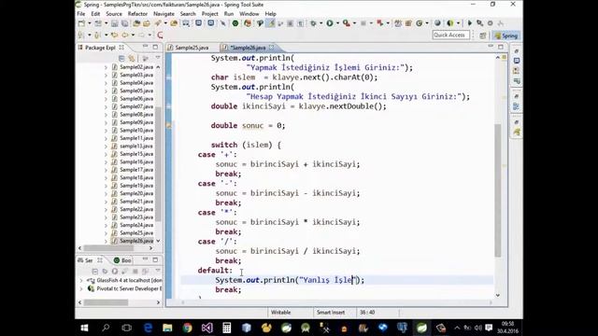This screenshot has height=336, width=598.
Task: Expand the Pivotal tc Server Developer entry
Action: pos(81,288)
